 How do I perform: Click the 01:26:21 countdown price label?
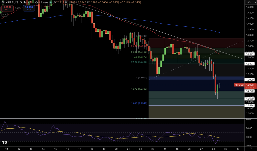(251, 88)
